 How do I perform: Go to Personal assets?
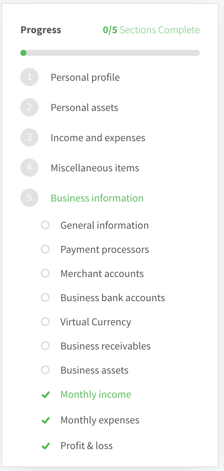(84, 108)
